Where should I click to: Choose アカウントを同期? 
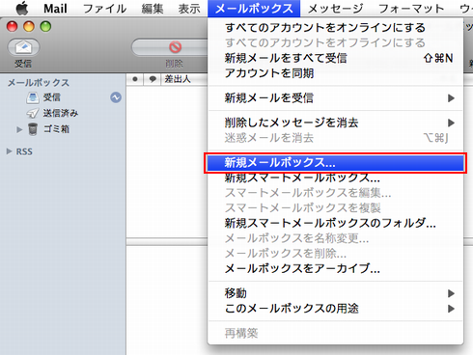click(x=335, y=73)
